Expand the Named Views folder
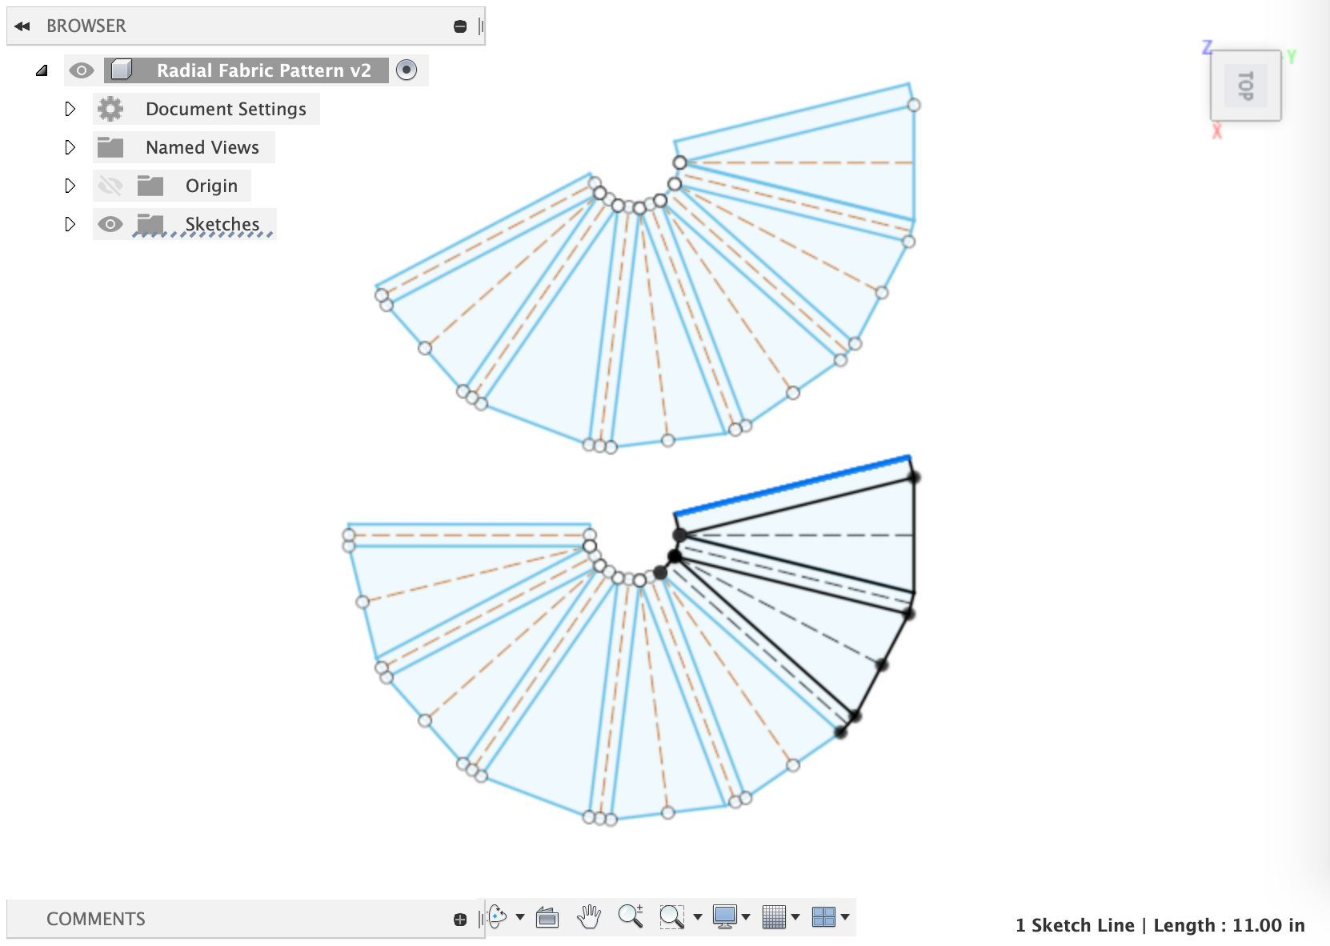 (70, 147)
